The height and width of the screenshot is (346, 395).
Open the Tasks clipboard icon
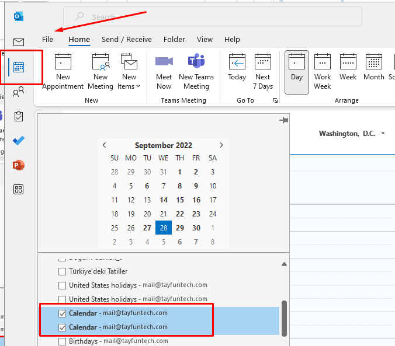(x=19, y=116)
